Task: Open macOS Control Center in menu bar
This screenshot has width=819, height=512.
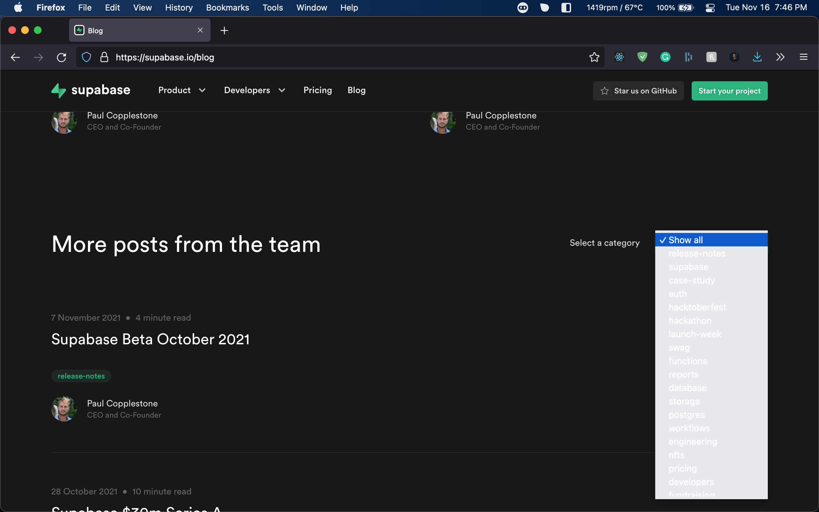Action: point(710,7)
